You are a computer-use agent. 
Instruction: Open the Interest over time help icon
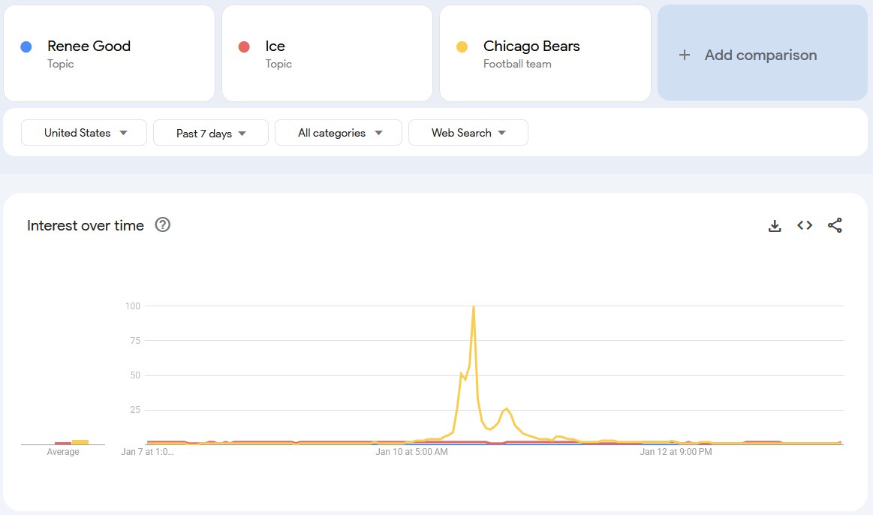click(163, 224)
